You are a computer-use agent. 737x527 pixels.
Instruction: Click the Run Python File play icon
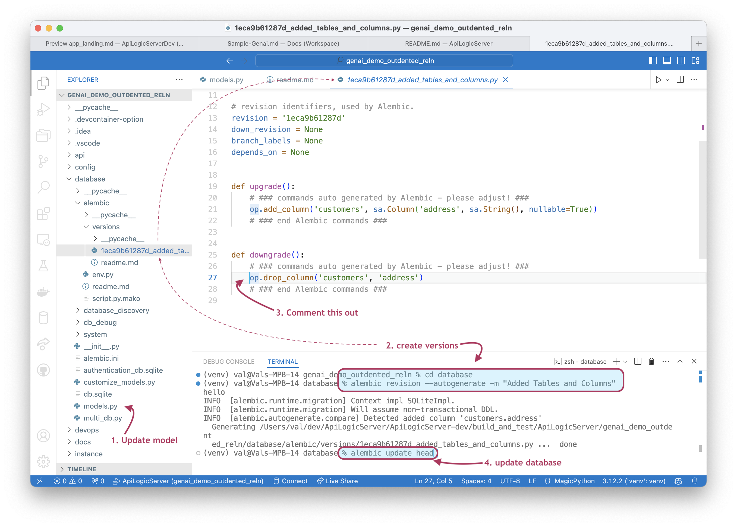tap(658, 80)
